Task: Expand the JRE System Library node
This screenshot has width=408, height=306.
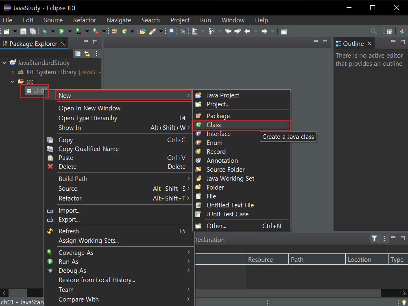Action: point(13,72)
